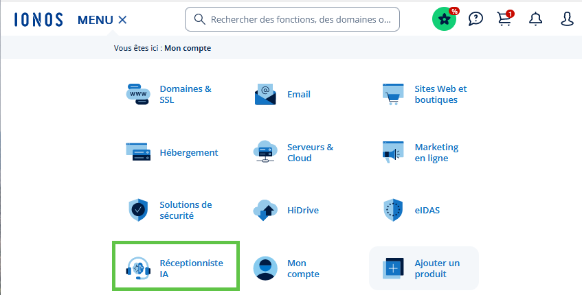This screenshot has width=582, height=295.
Task: Open the Serveurs & Cloud icon
Action: (x=265, y=152)
